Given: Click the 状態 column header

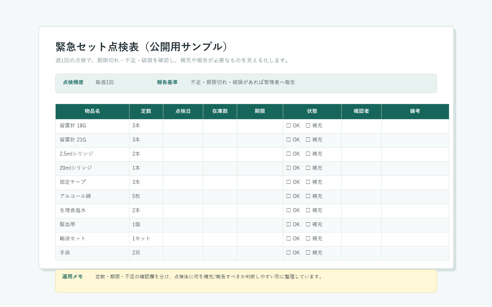Looking at the screenshot, I should tap(312, 111).
